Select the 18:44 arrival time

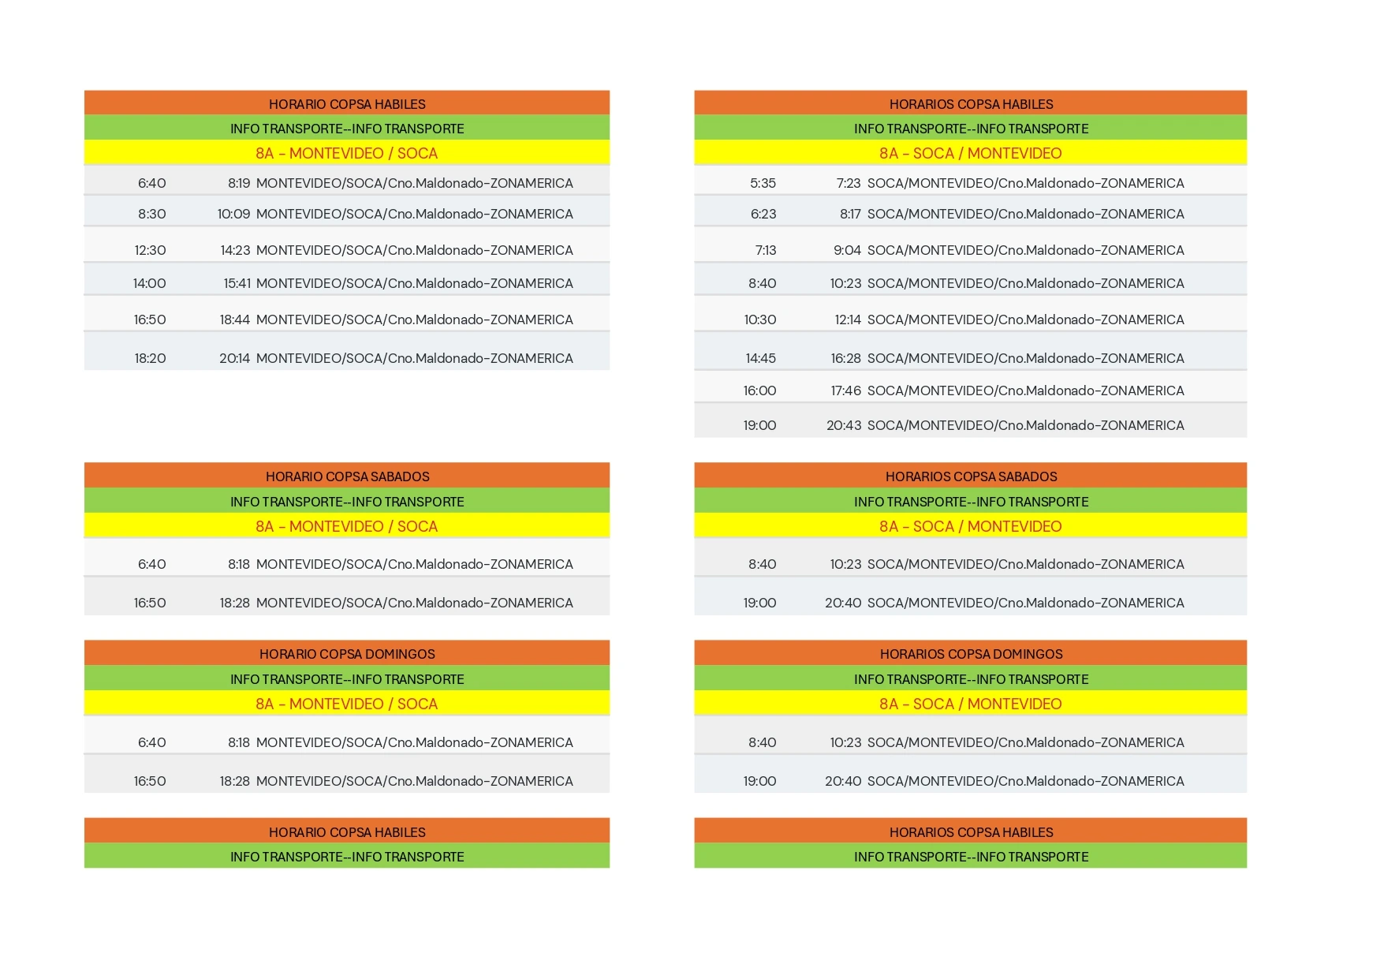coord(234,319)
